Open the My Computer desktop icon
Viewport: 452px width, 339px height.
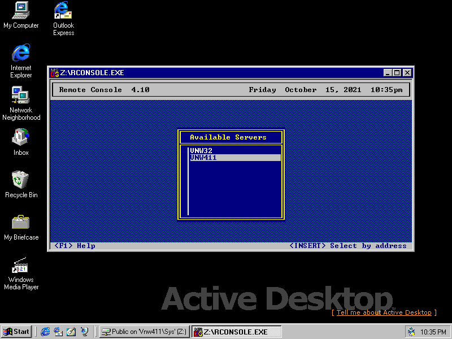pos(21,15)
